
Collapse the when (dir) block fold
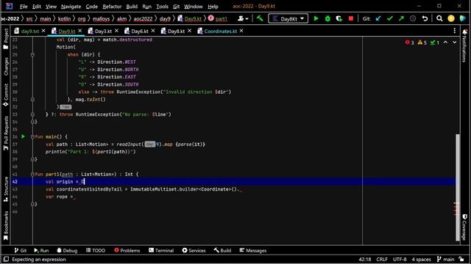tap(32, 55)
